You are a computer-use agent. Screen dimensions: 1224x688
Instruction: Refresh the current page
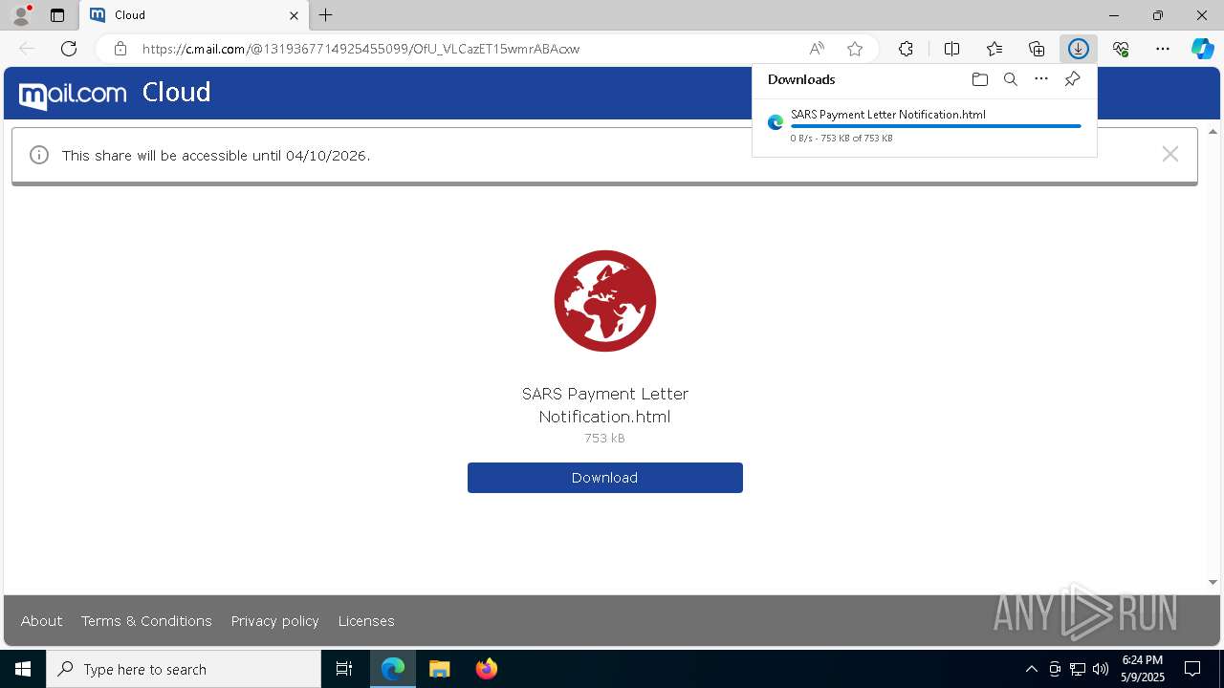point(69,49)
